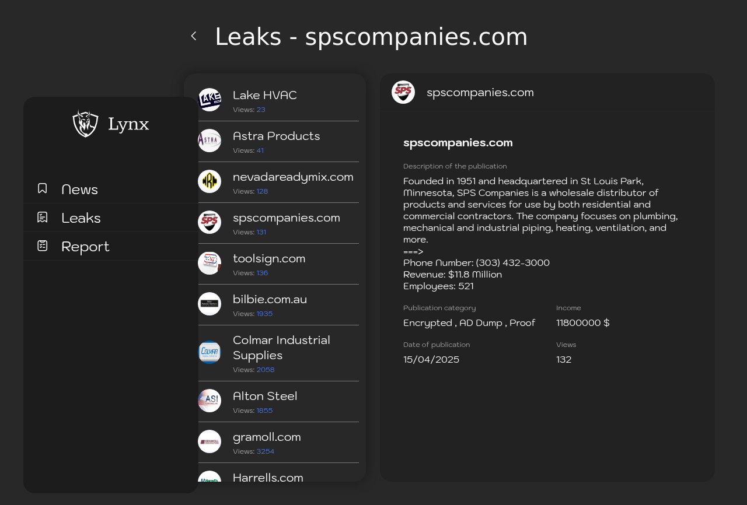
Task: Click the Astra Products logo thumbnail
Action: pyautogui.click(x=210, y=141)
